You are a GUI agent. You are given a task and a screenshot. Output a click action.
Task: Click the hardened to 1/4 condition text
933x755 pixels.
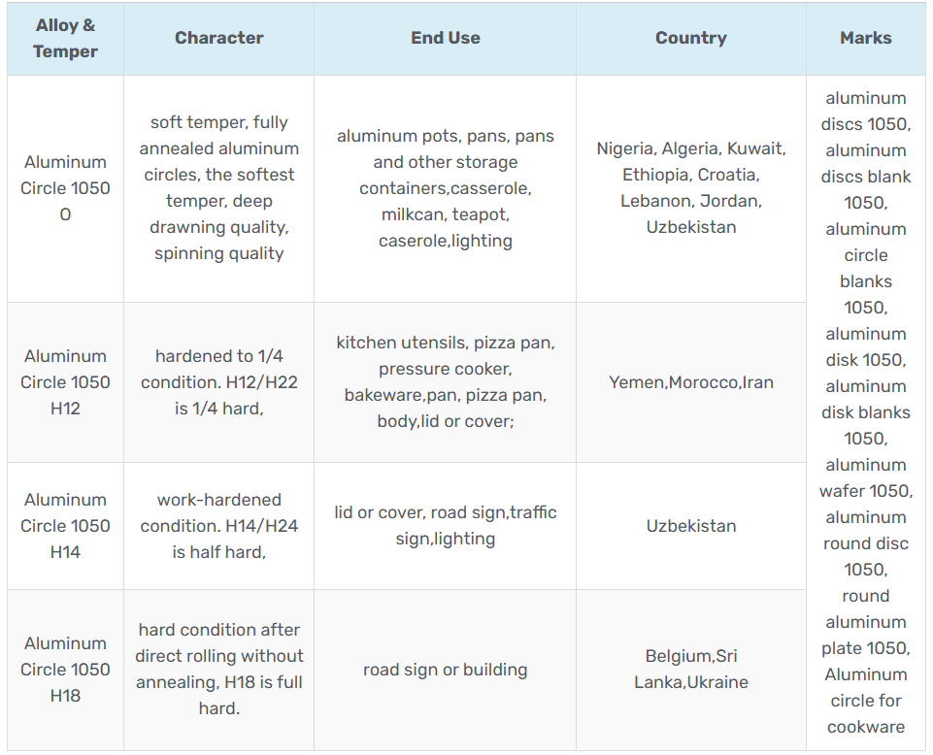pos(218,382)
